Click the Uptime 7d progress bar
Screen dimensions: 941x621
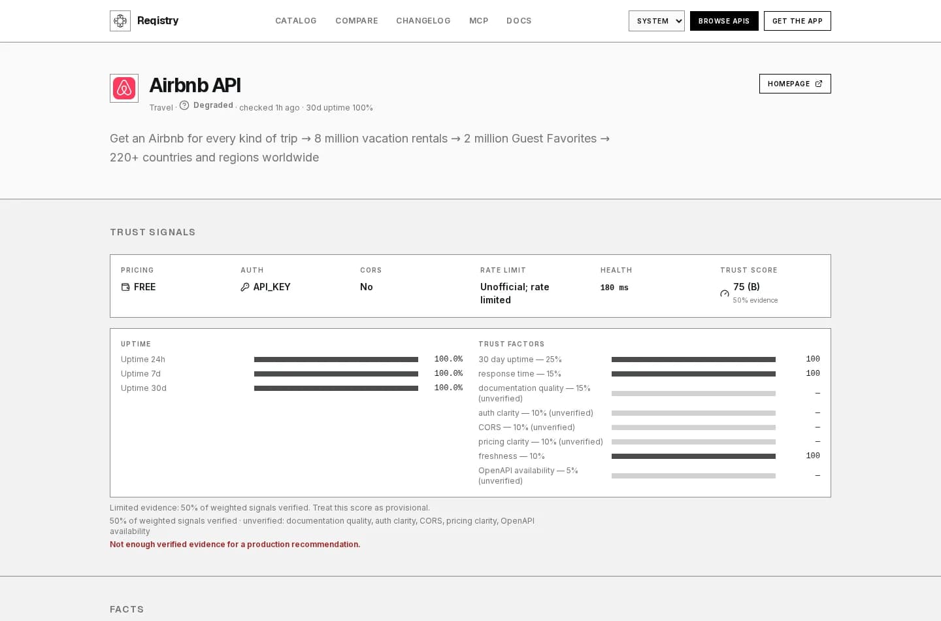(x=336, y=374)
